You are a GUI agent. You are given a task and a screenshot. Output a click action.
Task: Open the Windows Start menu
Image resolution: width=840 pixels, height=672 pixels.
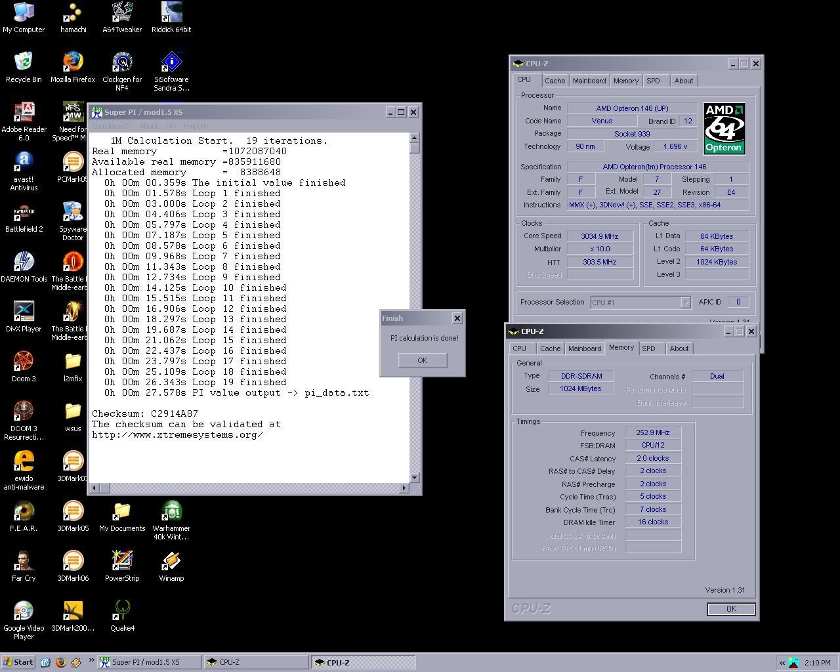(18, 662)
